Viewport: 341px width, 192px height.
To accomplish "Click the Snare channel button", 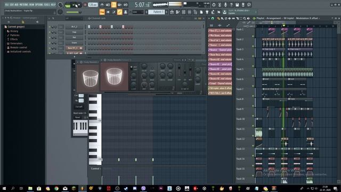I will coord(74,43).
